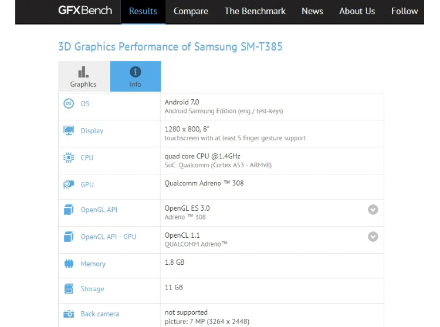Screen dimensions: 440x327
Task: Select the Android 7.0 value
Action: point(182,102)
